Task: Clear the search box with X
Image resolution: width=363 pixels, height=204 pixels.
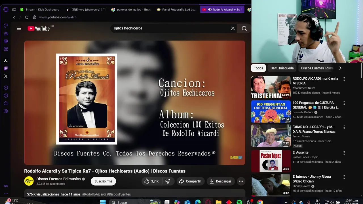Action: coord(233,28)
